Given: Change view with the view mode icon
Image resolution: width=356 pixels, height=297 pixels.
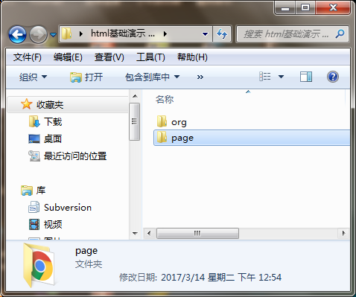Looking at the screenshot, I should (265, 77).
